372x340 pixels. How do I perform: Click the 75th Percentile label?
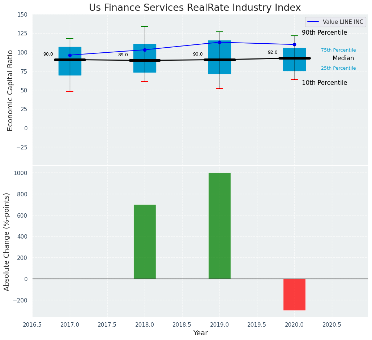pos(338,50)
